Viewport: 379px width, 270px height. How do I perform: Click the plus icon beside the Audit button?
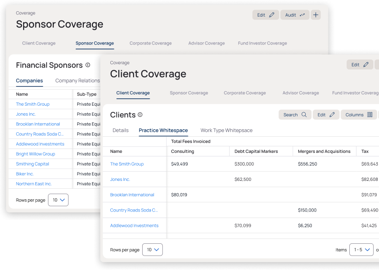point(315,14)
